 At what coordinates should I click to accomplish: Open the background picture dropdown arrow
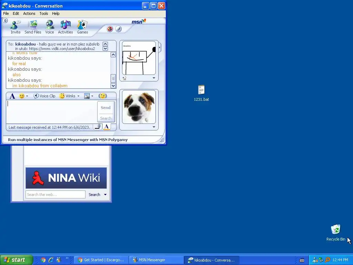(92, 96)
